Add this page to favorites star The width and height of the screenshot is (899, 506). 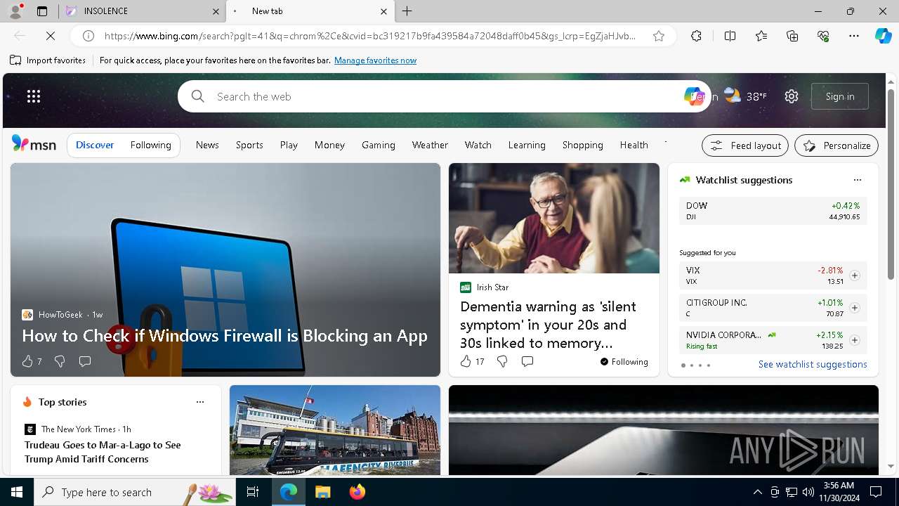pyautogui.click(x=659, y=36)
